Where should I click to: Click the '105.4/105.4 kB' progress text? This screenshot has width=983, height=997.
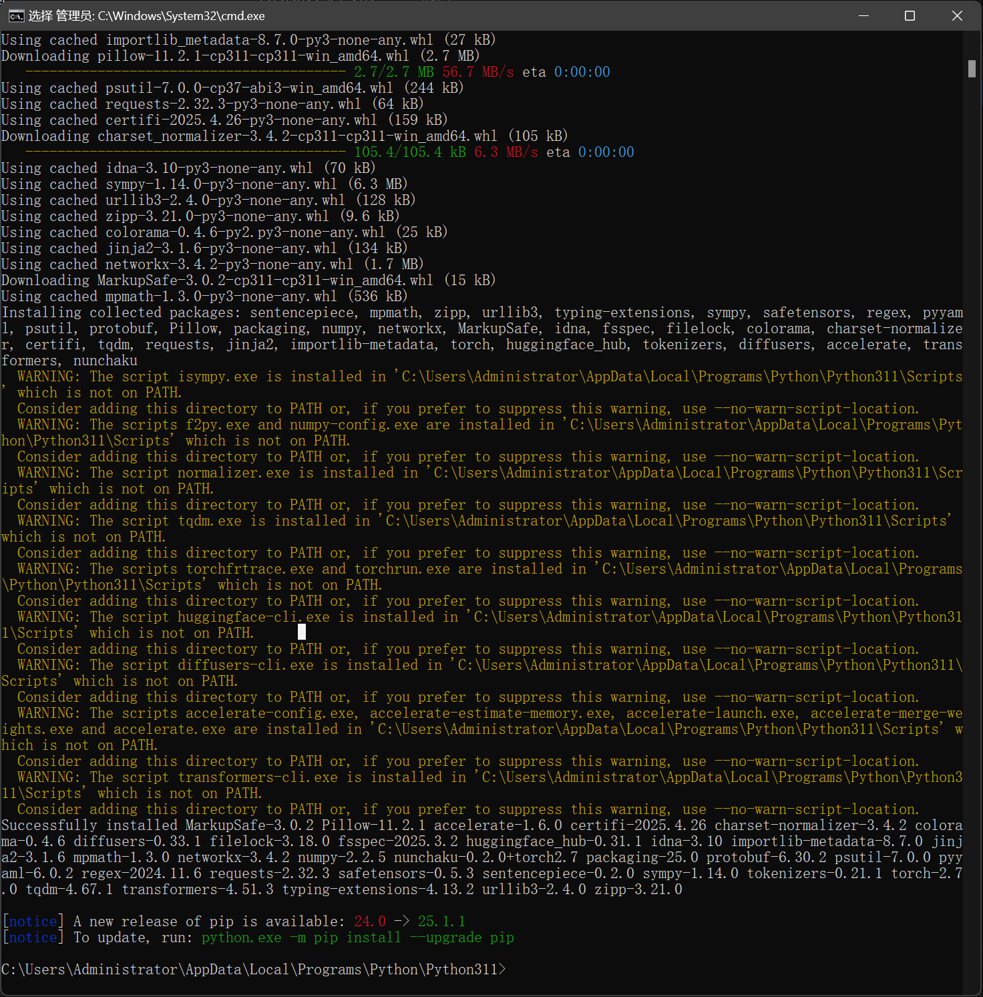click(410, 152)
